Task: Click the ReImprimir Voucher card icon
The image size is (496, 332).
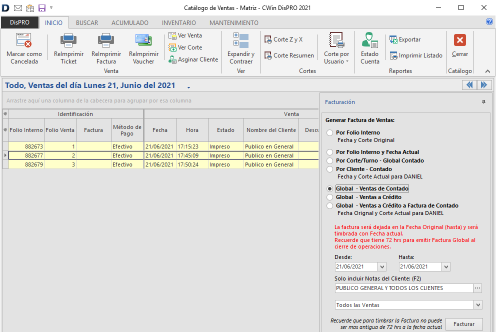Action: (x=143, y=40)
